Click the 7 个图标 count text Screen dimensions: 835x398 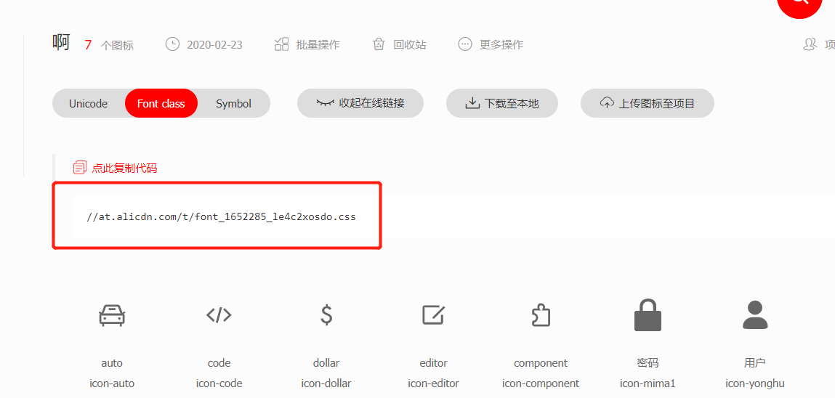coord(109,45)
